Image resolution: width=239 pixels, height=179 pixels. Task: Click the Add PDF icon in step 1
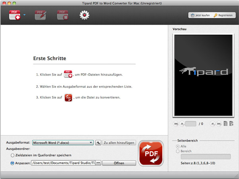[68, 74]
